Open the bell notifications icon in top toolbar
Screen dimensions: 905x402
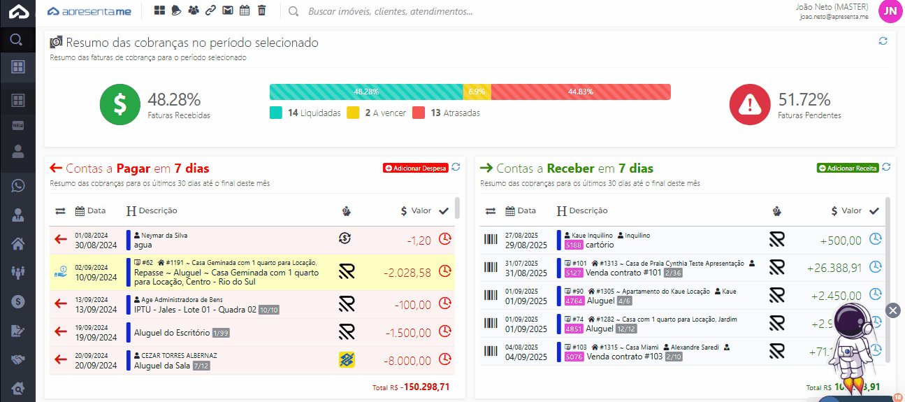[177, 10]
